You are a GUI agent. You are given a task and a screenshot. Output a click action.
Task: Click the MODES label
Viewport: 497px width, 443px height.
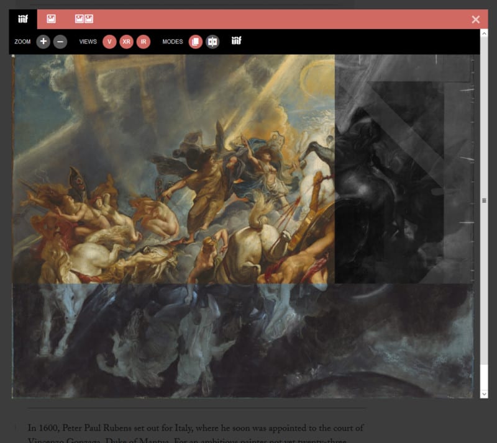172,42
